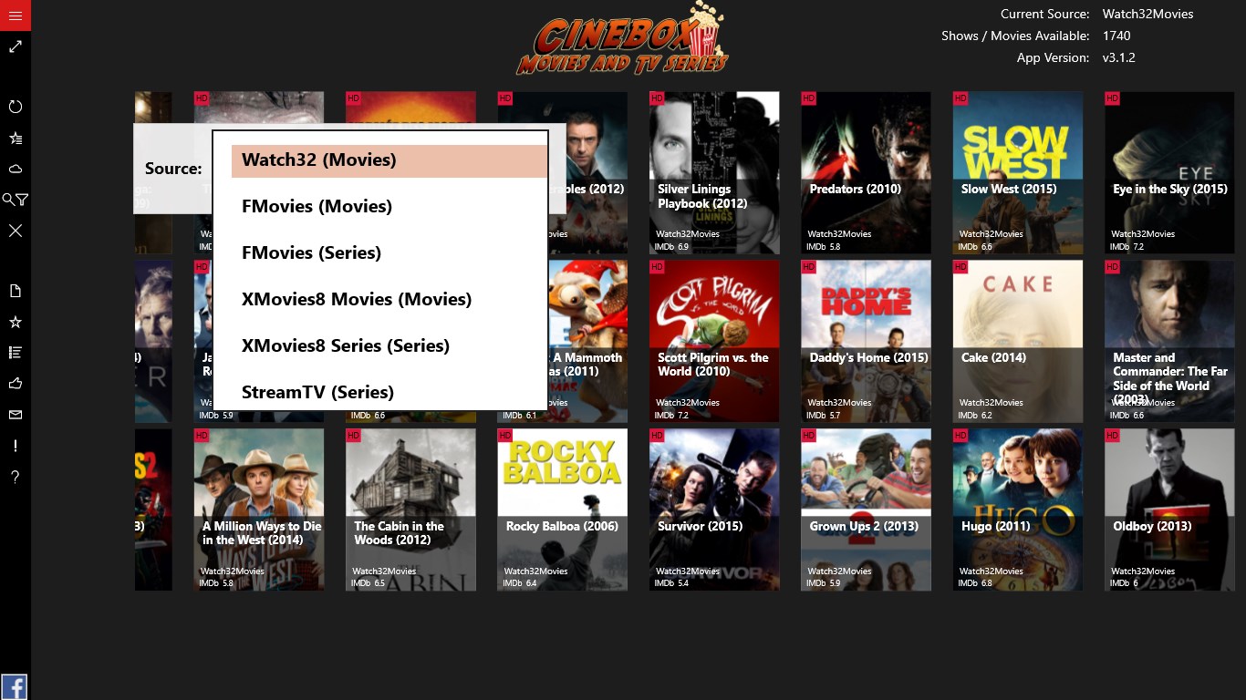Open Grown Ups 2 (2013) tile

click(866, 510)
